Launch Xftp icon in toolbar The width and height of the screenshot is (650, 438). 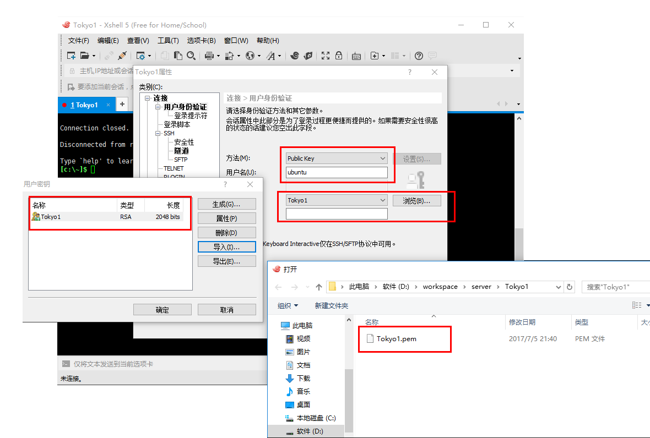(x=308, y=56)
